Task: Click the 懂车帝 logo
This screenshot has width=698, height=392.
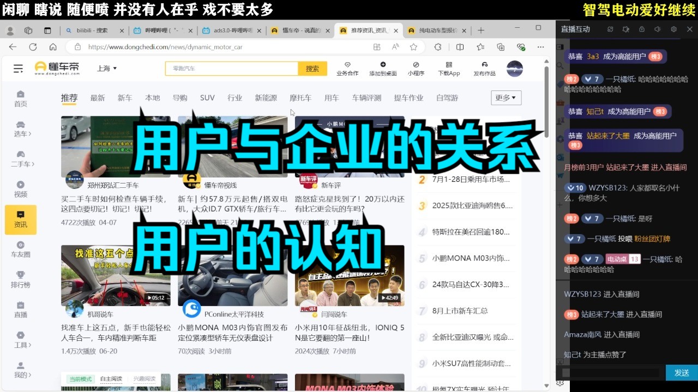Action: [x=57, y=68]
